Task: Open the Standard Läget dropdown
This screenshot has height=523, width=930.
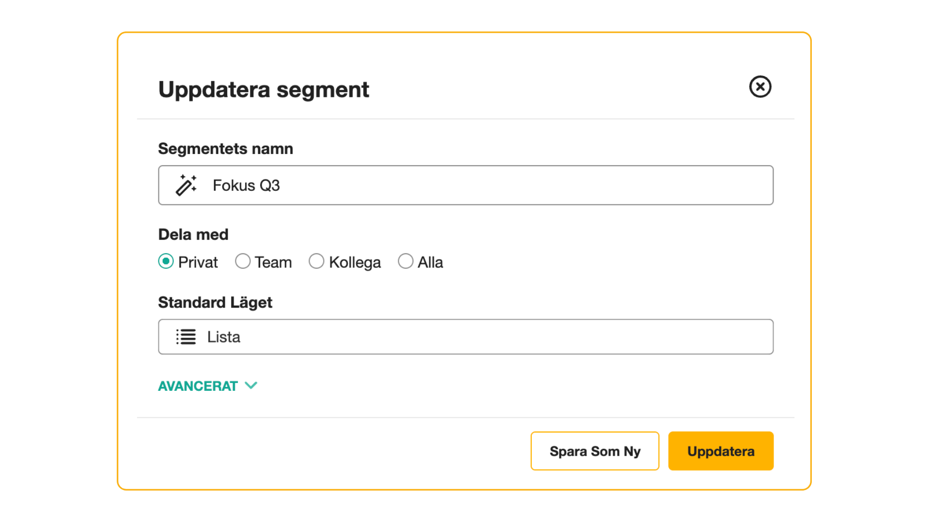Action: 465,337
